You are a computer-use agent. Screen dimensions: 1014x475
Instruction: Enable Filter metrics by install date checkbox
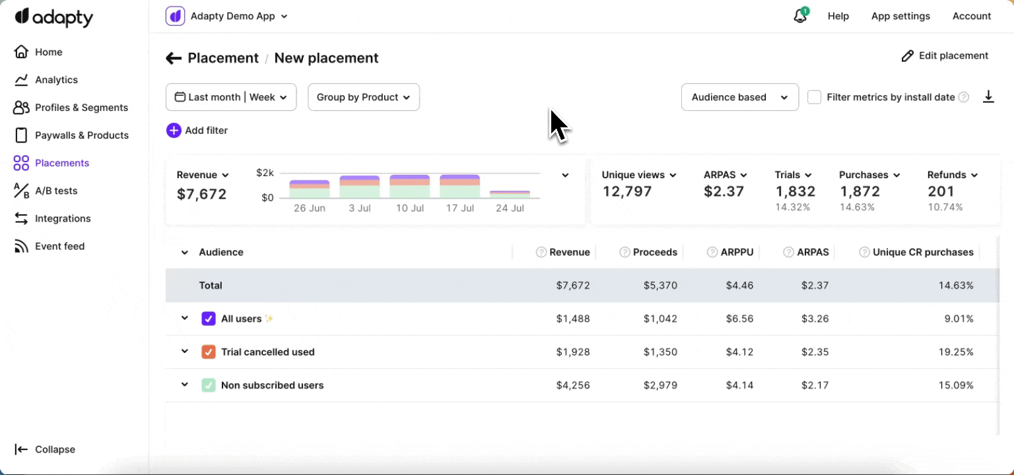tap(815, 97)
